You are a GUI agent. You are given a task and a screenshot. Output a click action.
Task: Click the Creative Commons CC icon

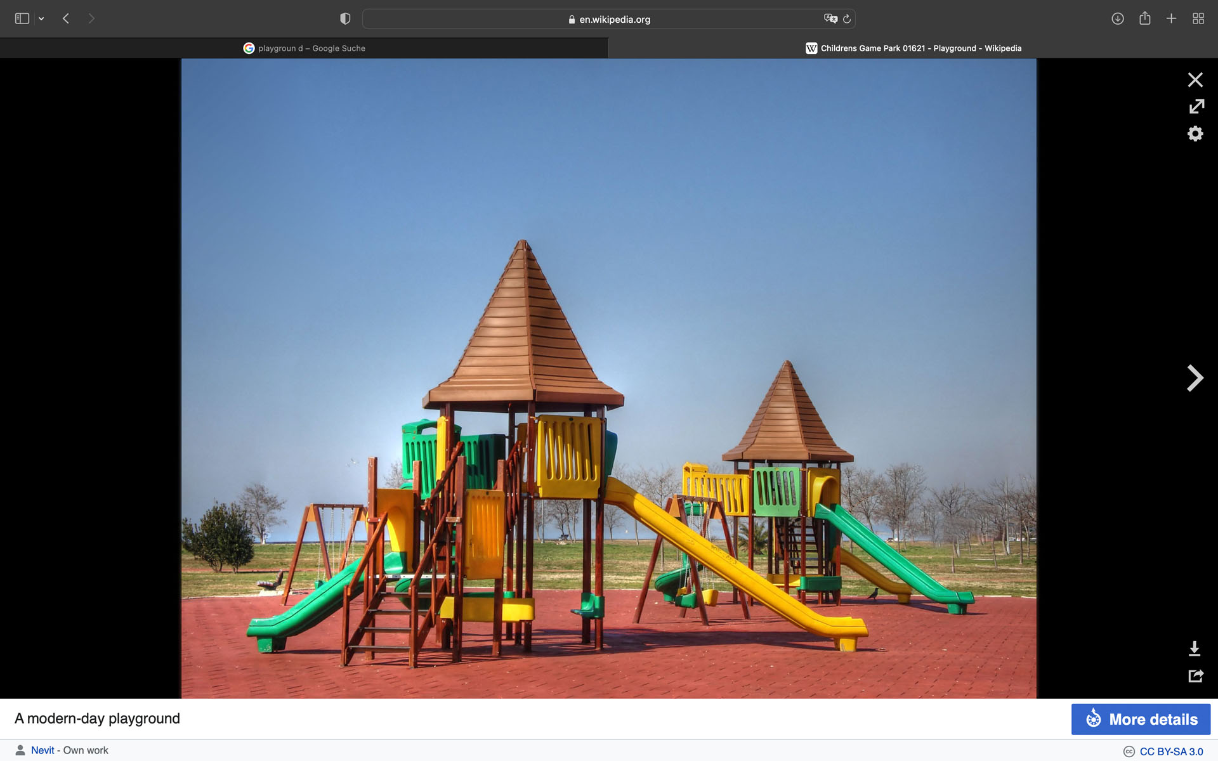point(1129,751)
